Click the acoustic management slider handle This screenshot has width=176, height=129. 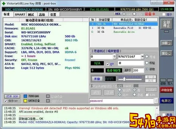(x=124, y=79)
